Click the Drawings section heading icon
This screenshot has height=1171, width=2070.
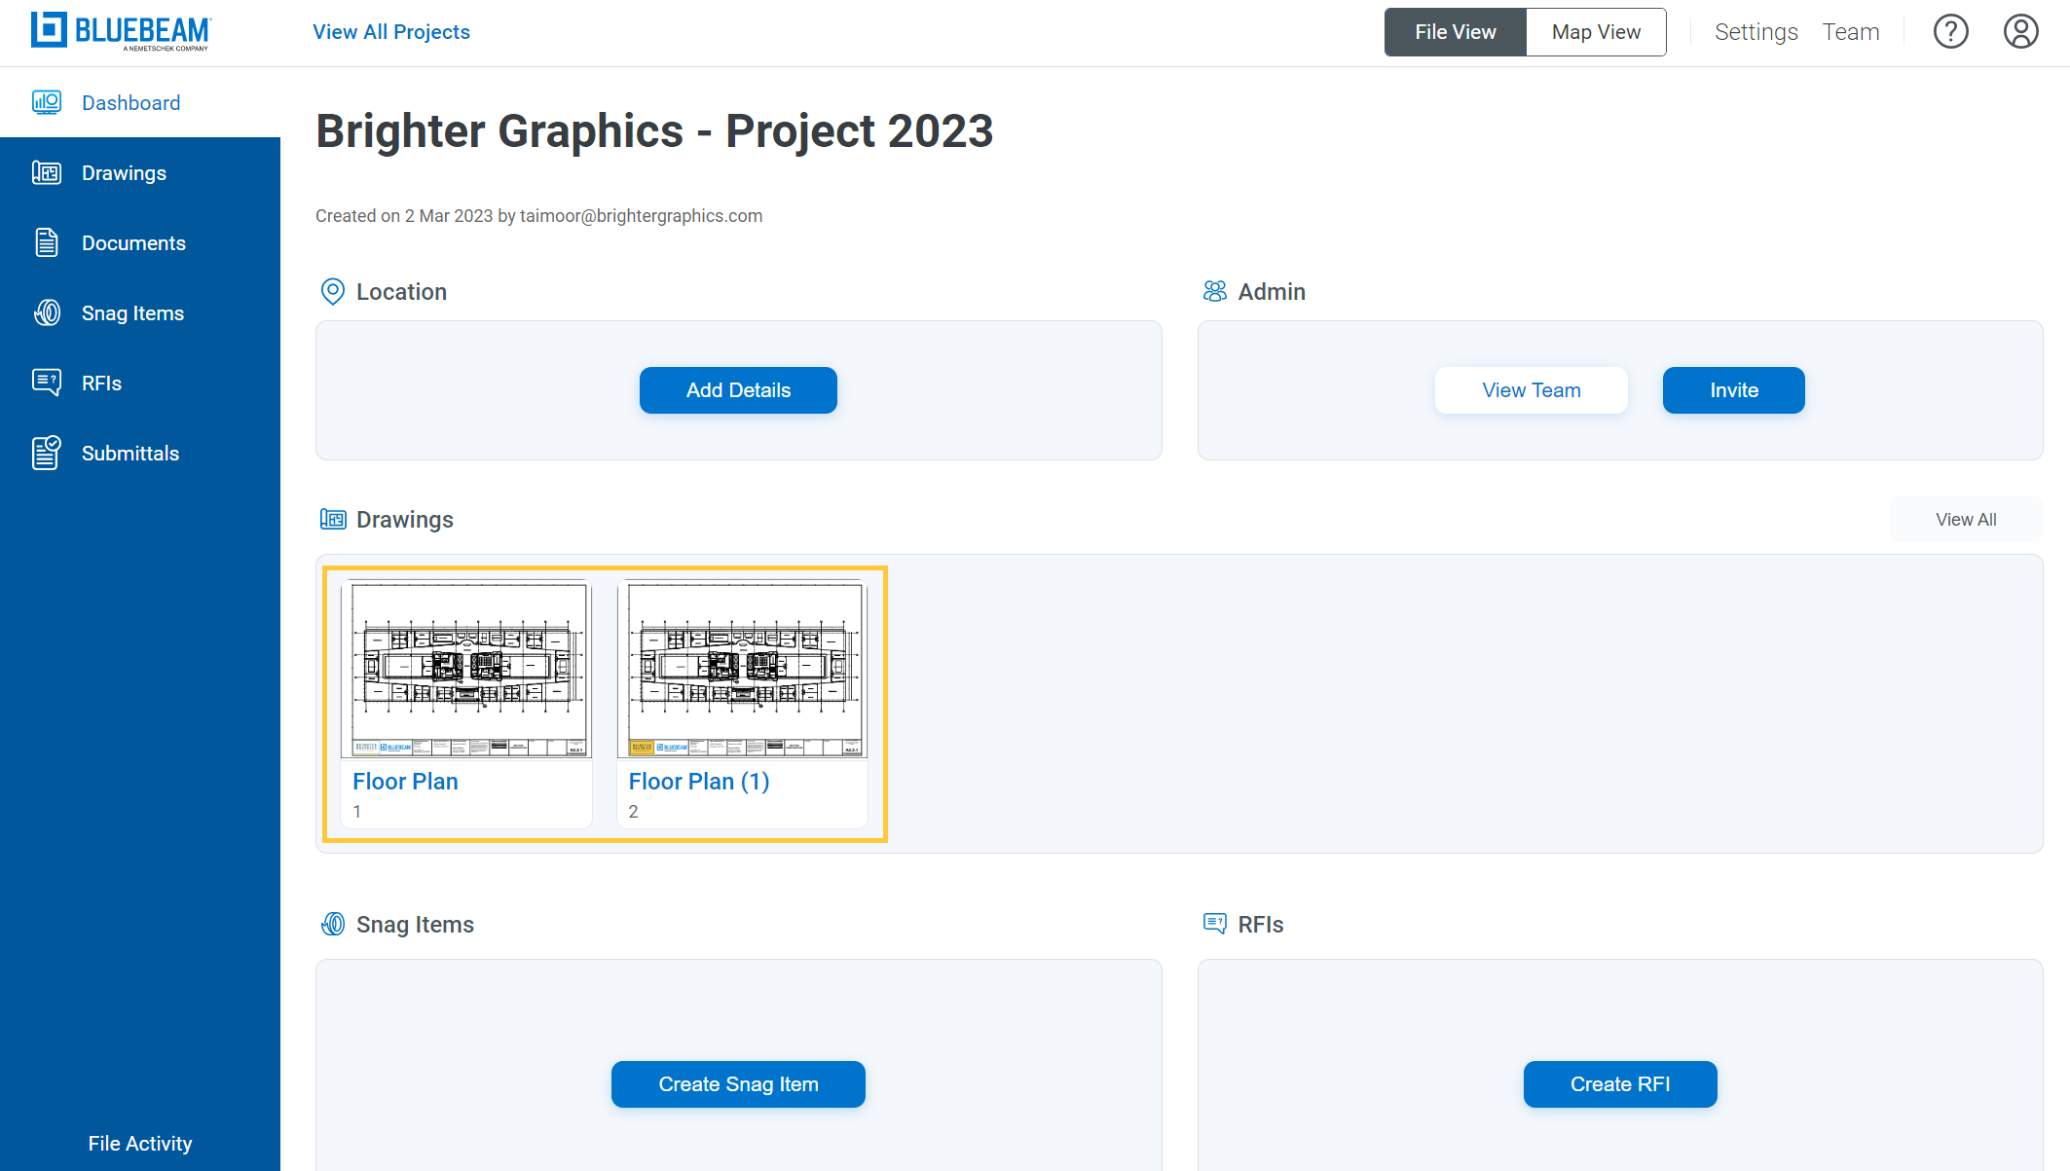pyautogui.click(x=333, y=519)
